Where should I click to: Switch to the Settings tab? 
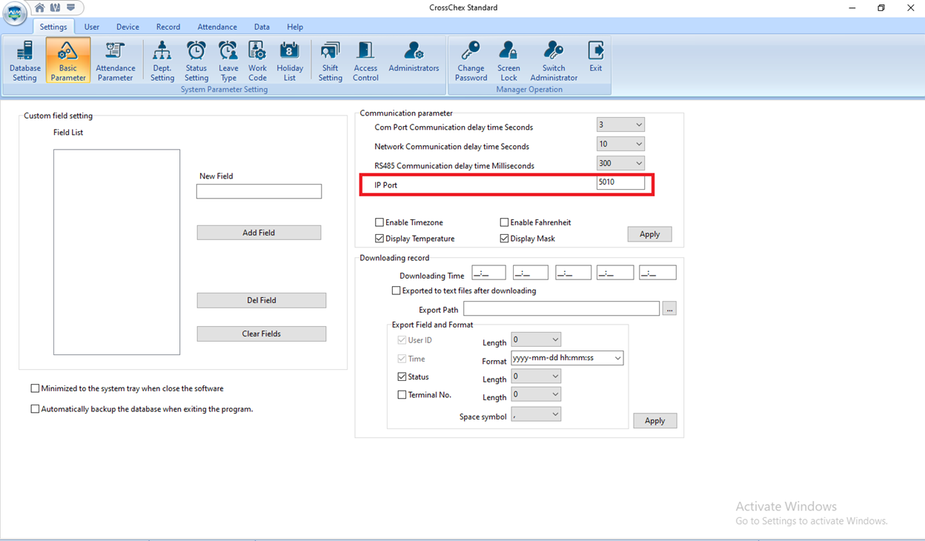click(x=53, y=27)
